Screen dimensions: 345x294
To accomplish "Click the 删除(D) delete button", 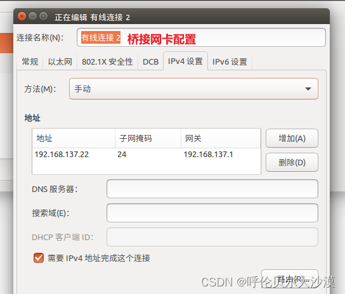I will (x=292, y=162).
